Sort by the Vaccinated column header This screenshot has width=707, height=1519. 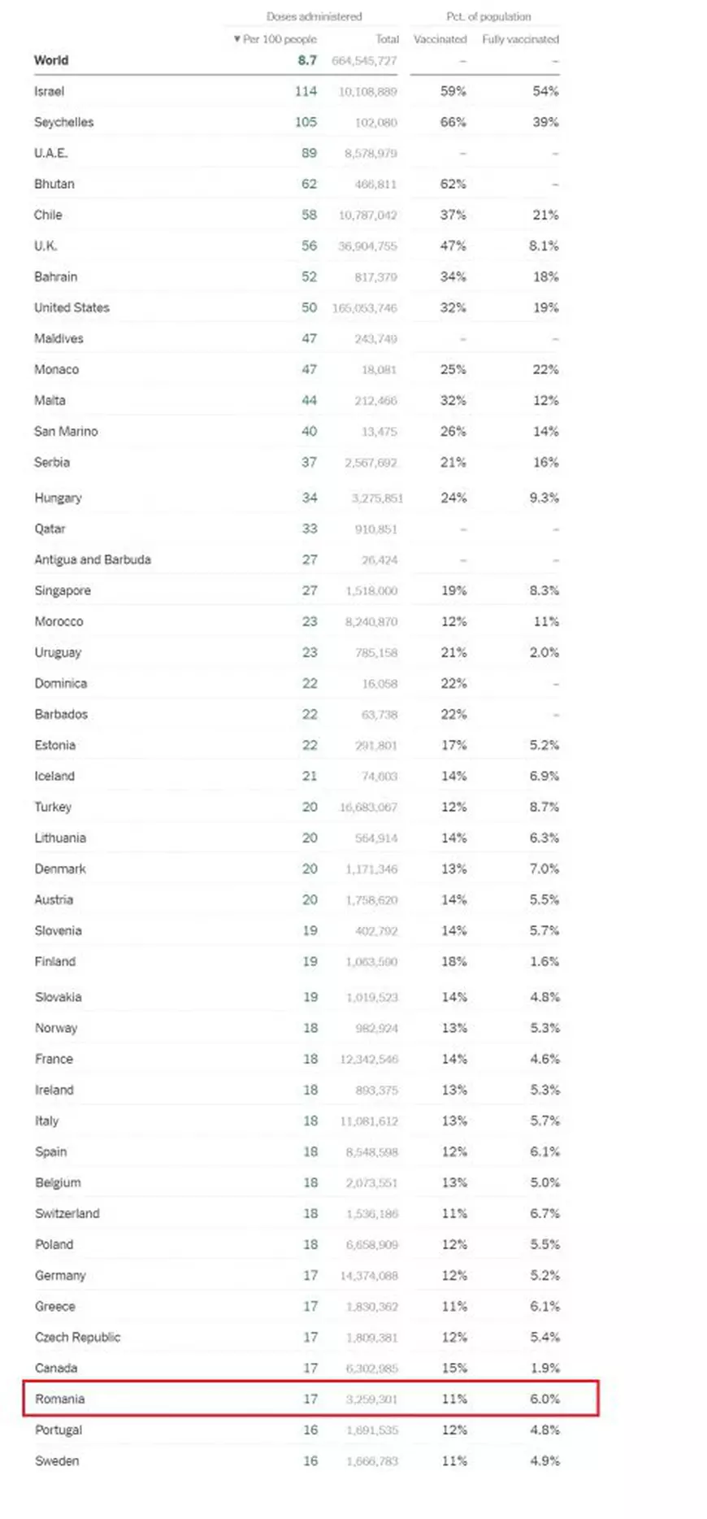click(440, 39)
